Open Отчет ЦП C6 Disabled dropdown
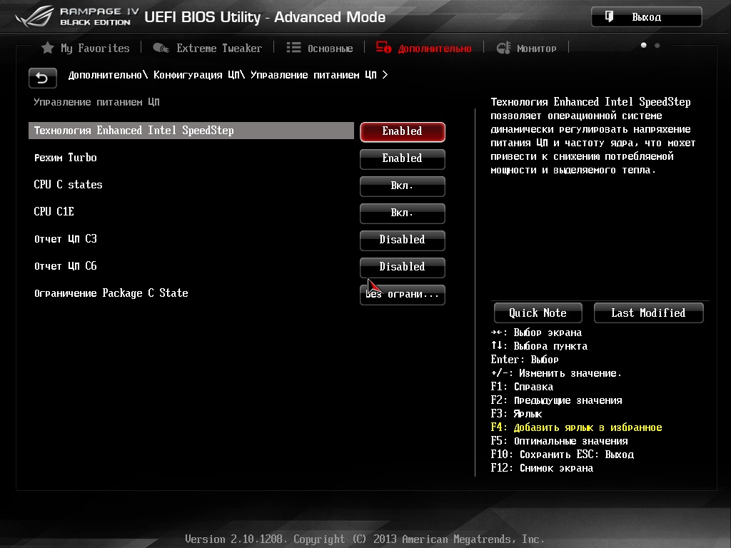731x548 pixels. click(x=403, y=267)
